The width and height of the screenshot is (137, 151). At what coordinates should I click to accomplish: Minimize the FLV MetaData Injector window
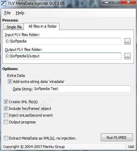(x=107, y=2)
